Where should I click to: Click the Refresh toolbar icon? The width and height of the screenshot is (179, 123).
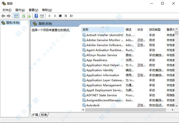(24, 16)
